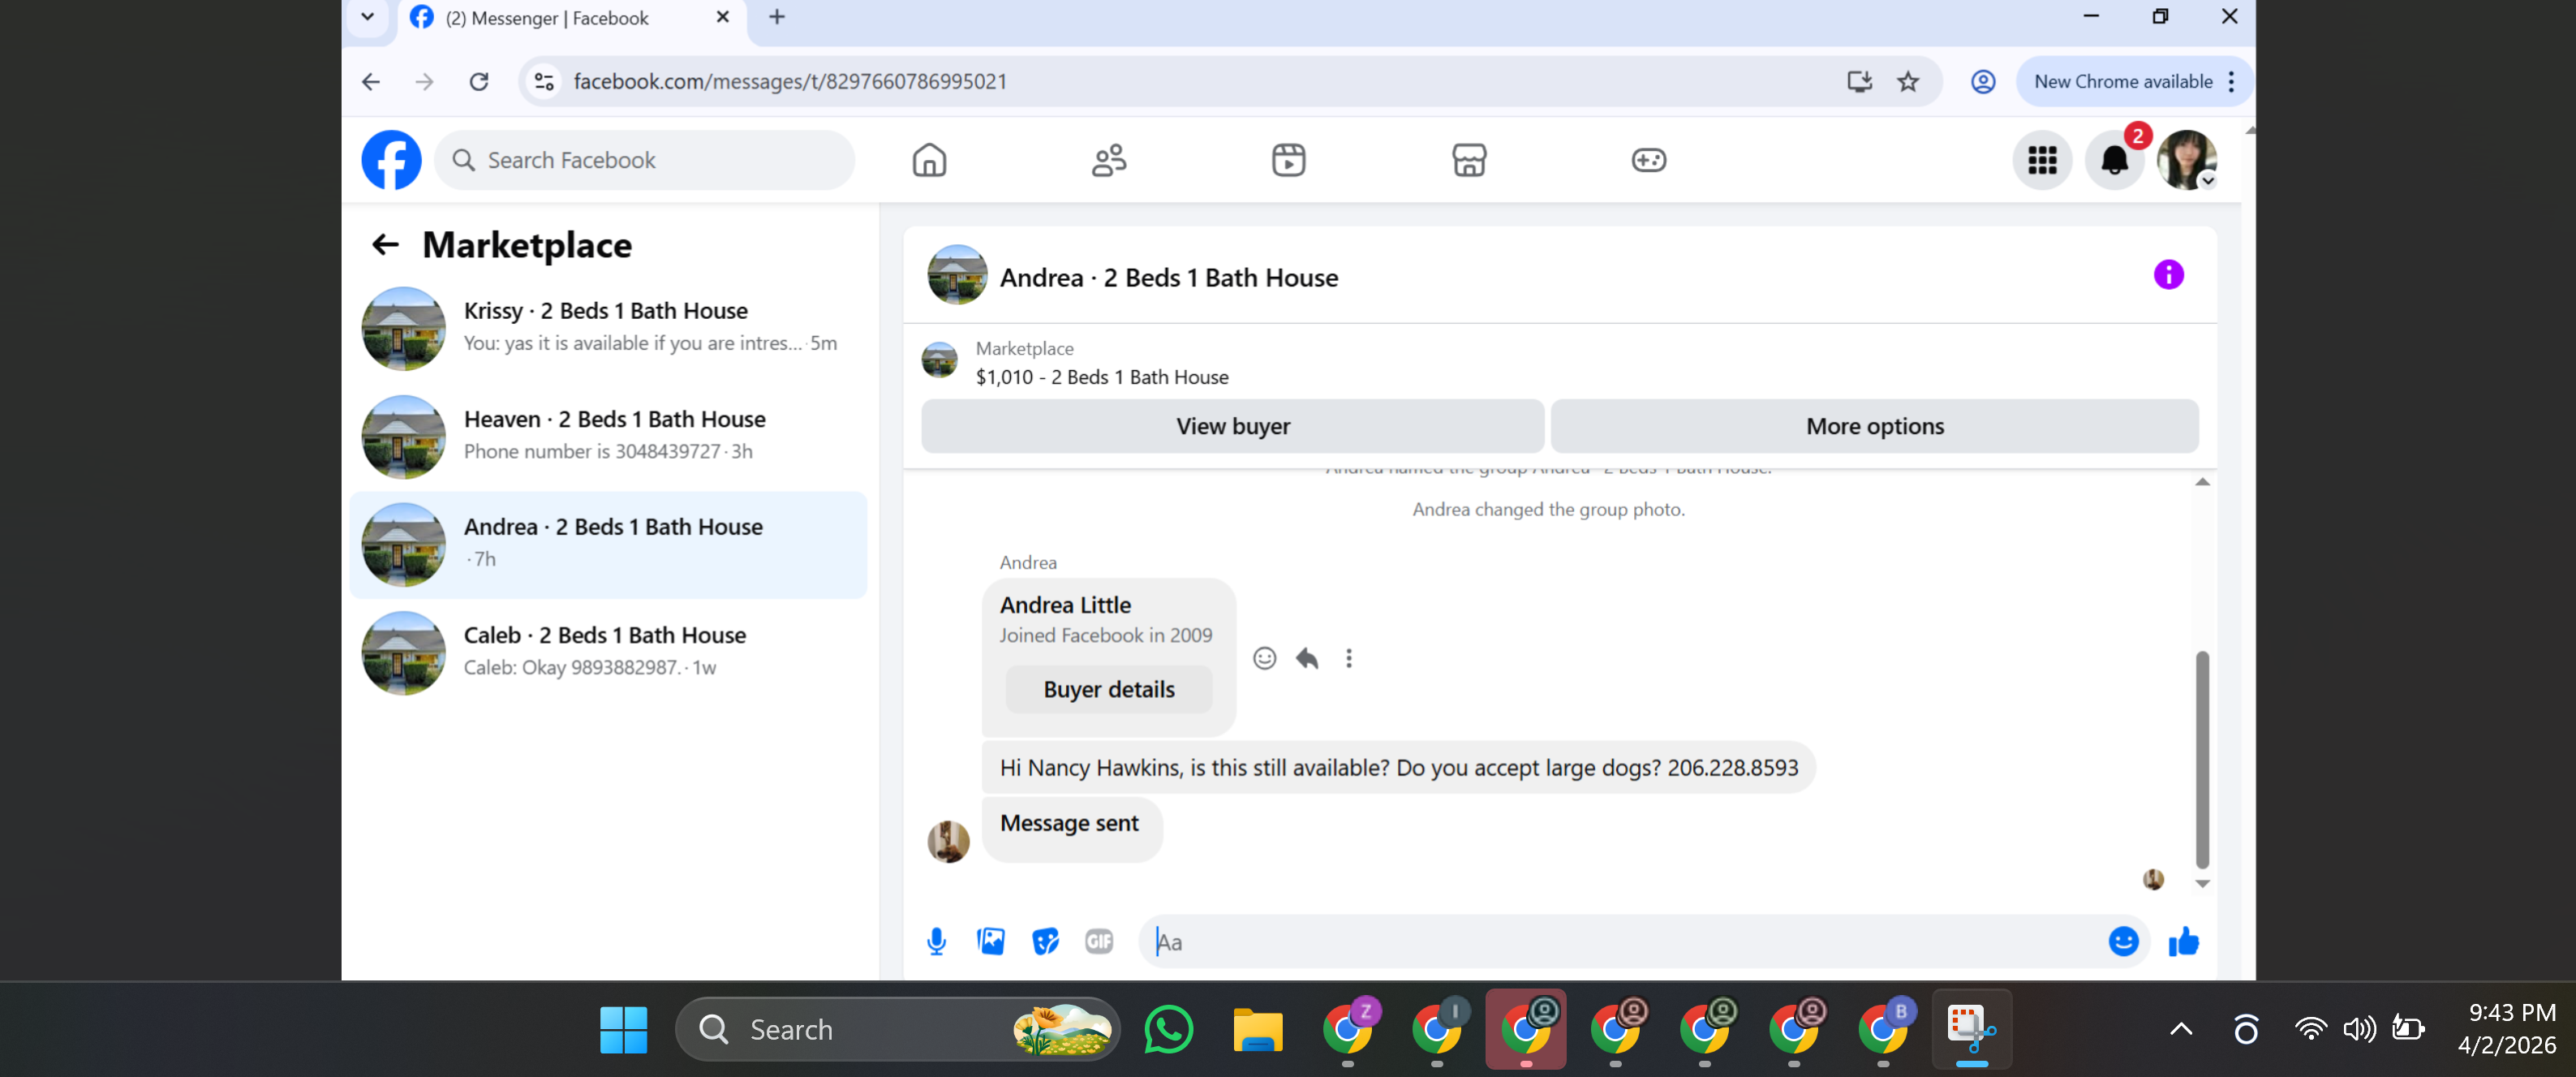Image resolution: width=2576 pixels, height=1077 pixels.
Task: Open the Friends icon in the top navigation
Action: point(1109,160)
